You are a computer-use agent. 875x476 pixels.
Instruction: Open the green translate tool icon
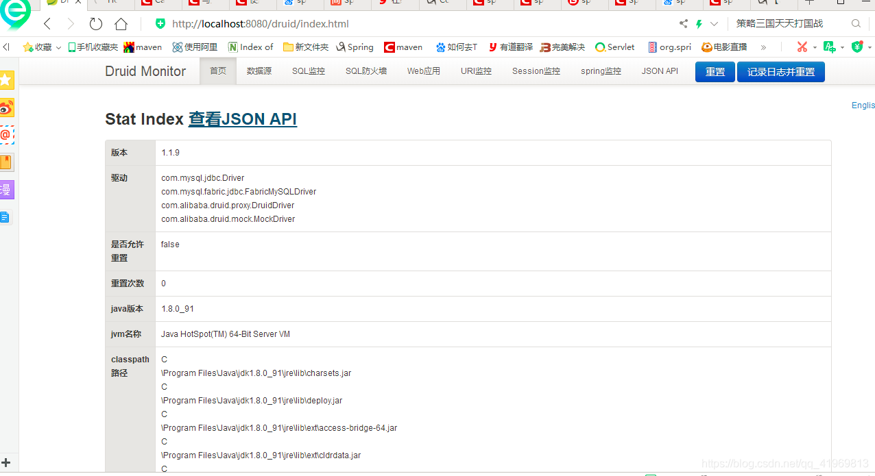coord(830,47)
